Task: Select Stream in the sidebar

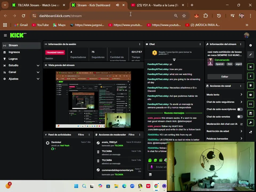Action: [21, 45]
